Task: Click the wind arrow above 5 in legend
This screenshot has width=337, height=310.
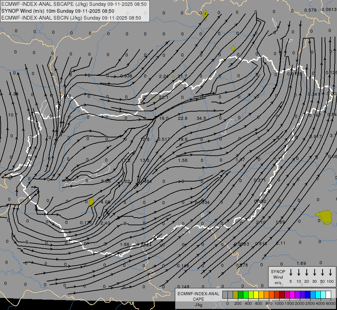Action: [x=291, y=272]
